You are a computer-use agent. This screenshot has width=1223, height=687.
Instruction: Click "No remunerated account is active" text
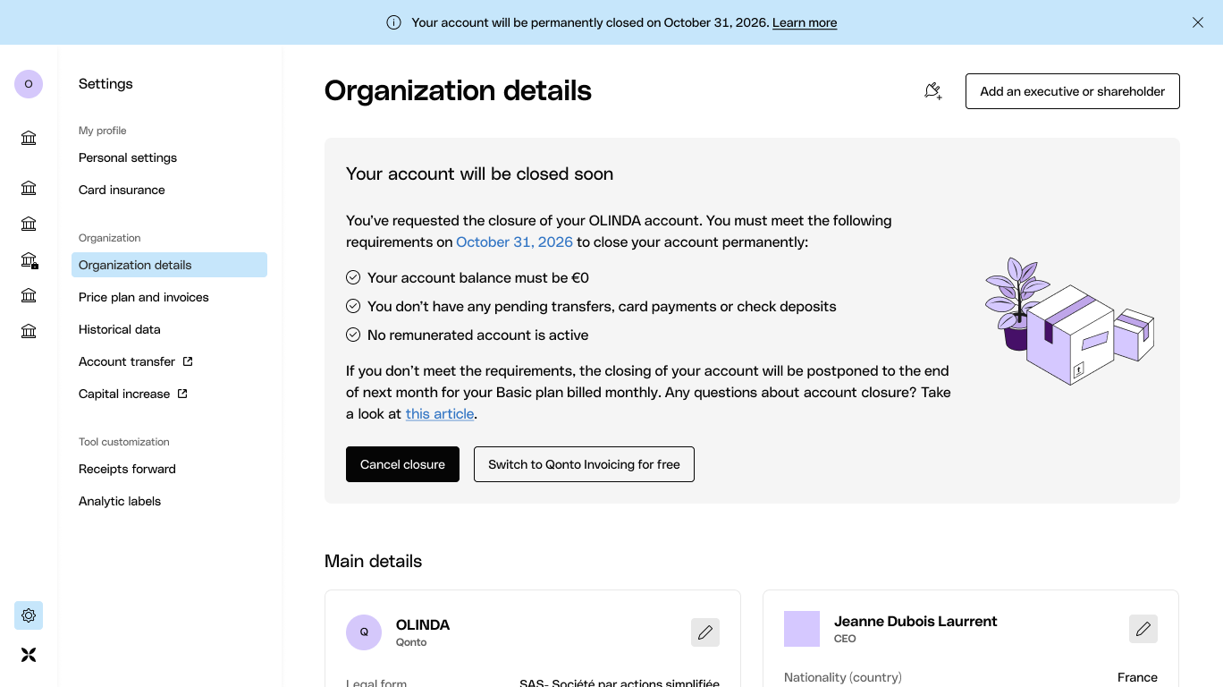click(x=478, y=335)
